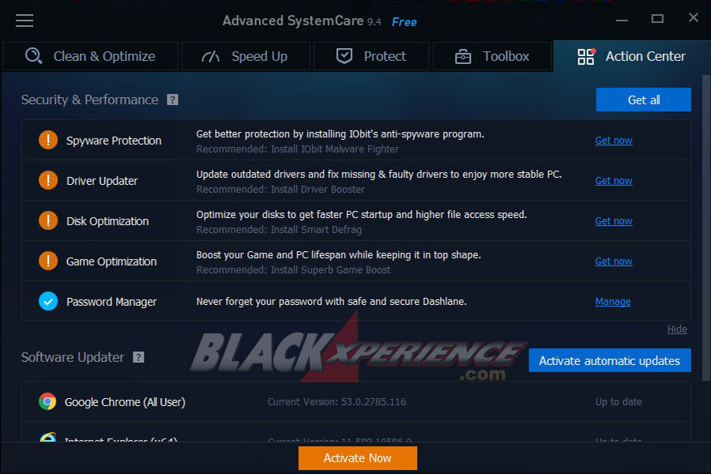Click the Driver Updater warning icon

pos(48,180)
